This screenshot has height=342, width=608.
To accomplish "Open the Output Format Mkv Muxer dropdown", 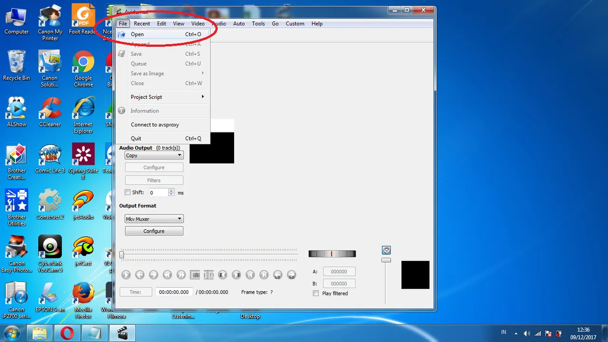I will [154, 219].
